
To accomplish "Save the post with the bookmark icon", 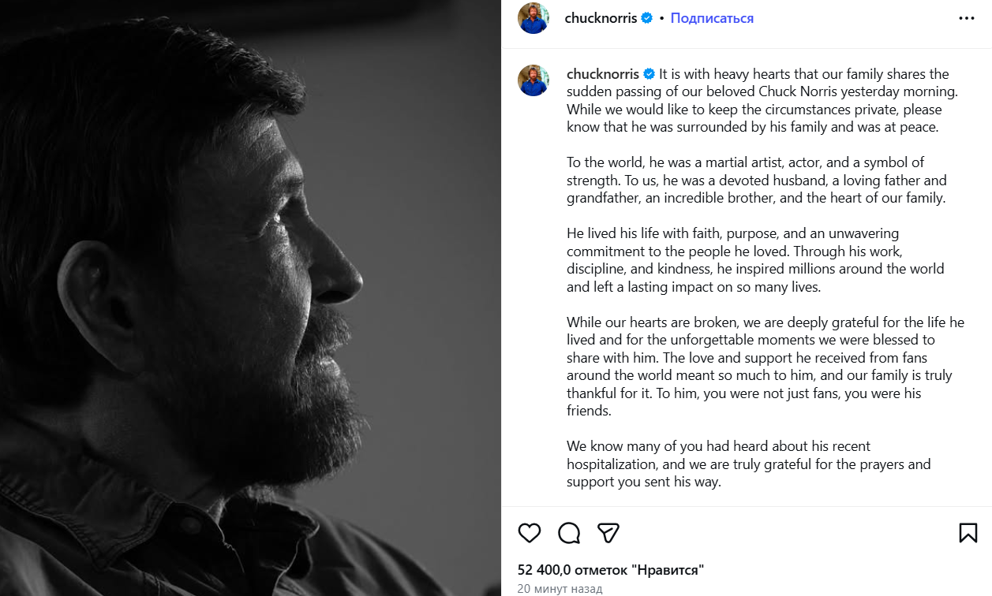I will click(968, 533).
